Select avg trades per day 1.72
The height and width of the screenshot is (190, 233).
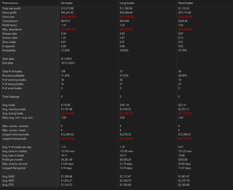(x=63, y=147)
